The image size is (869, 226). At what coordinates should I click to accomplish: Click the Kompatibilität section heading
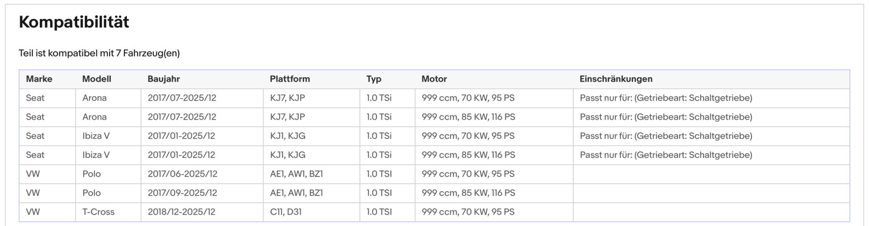[x=74, y=22]
